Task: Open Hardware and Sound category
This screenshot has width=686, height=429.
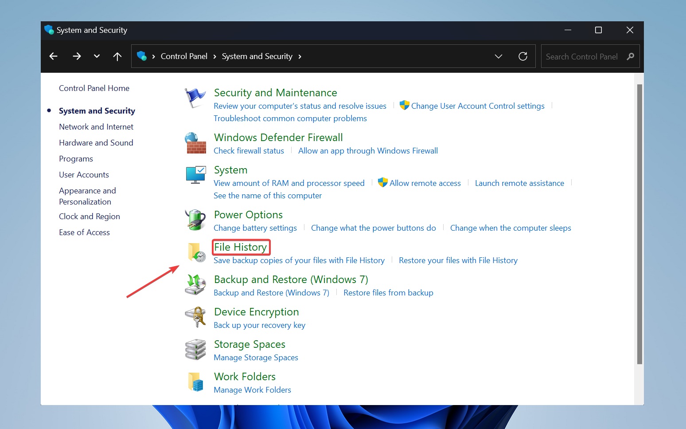Action: [x=96, y=143]
